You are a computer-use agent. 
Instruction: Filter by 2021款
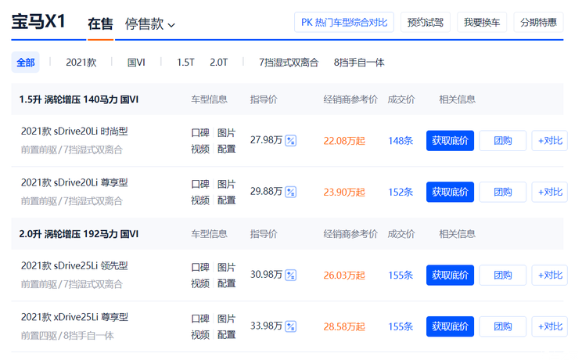point(81,63)
